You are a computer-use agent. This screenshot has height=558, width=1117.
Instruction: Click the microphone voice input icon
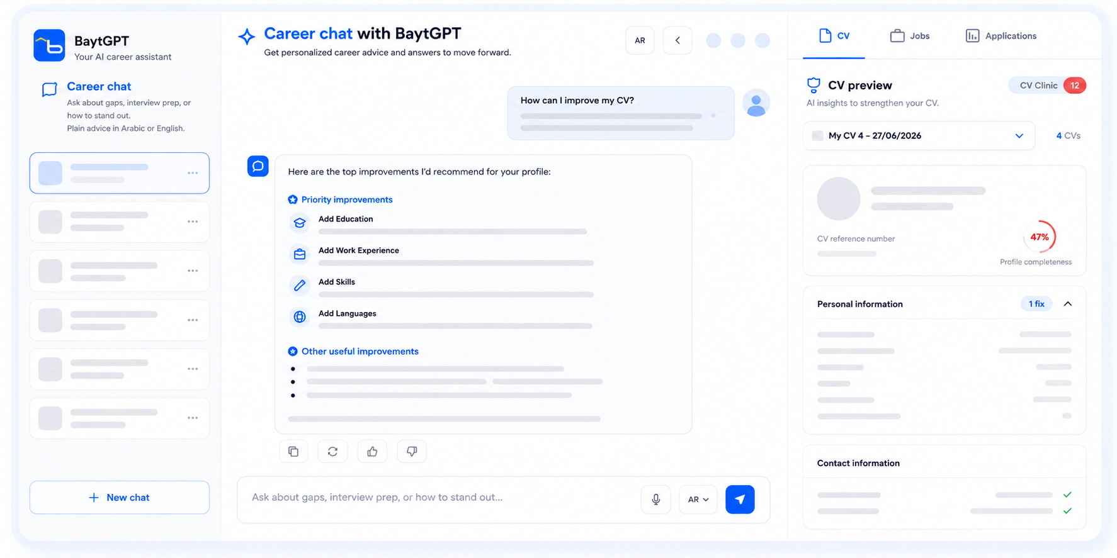(655, 499)
